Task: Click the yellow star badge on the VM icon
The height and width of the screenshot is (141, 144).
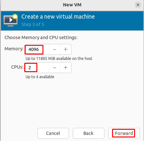Action: 15,16
